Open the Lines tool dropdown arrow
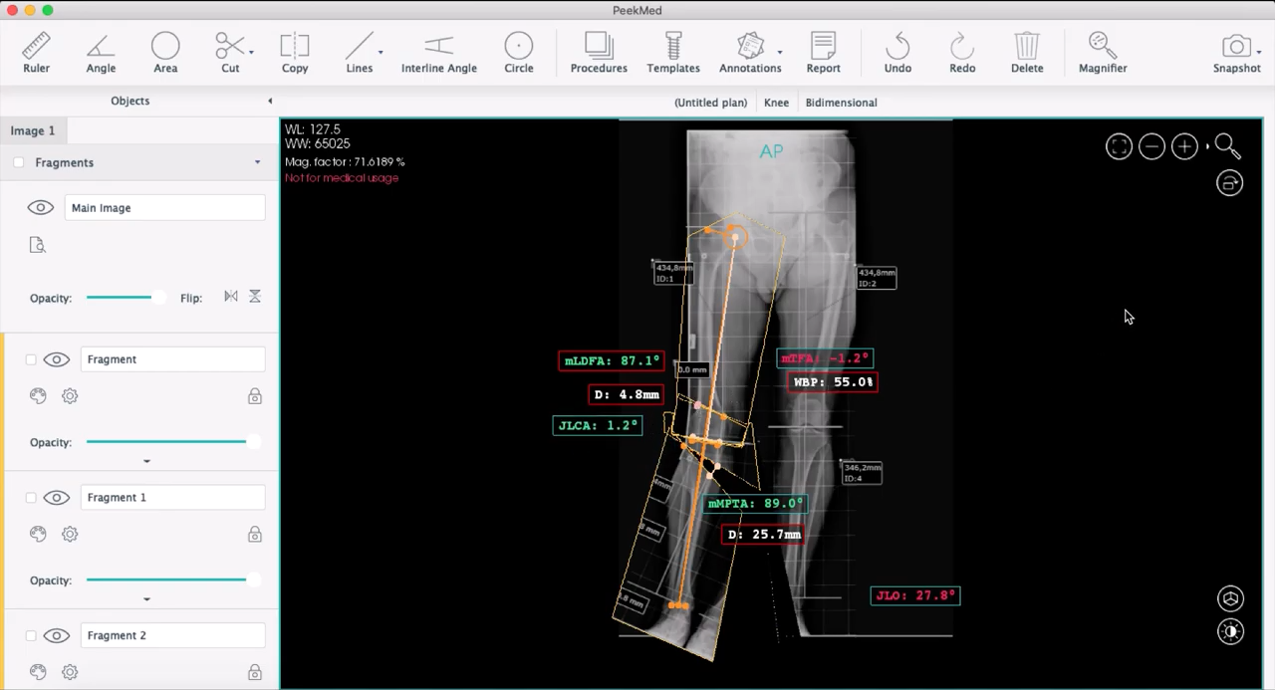Viewport: 1275px width, 690px height. tap(381, 52)
